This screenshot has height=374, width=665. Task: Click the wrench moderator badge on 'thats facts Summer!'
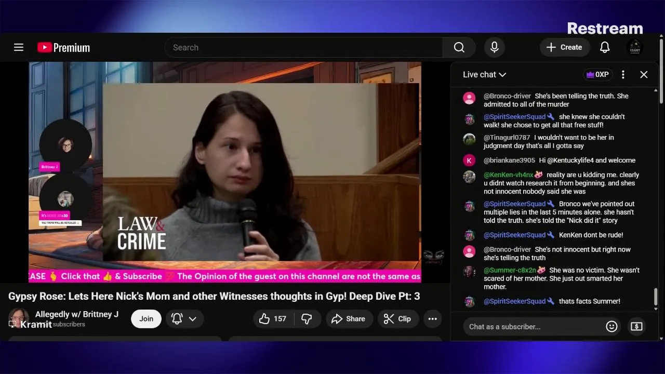(x=551, y=301)
